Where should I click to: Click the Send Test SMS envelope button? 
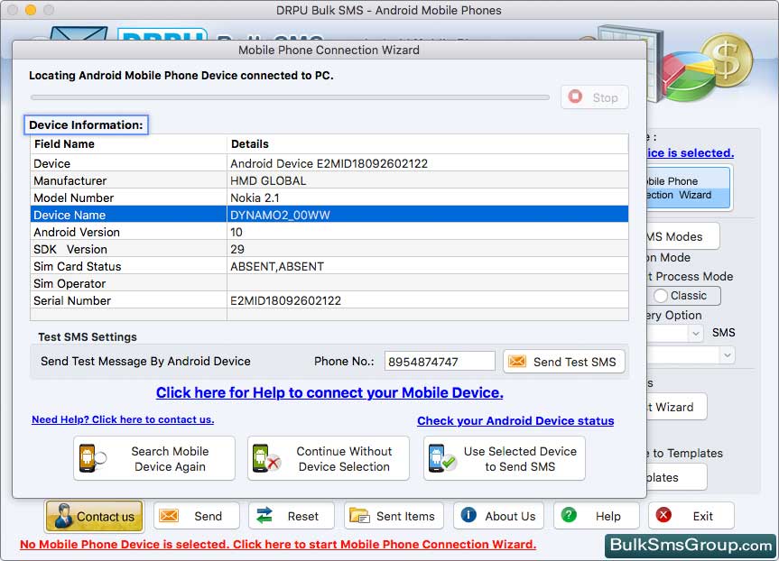[x=564, y=362]
